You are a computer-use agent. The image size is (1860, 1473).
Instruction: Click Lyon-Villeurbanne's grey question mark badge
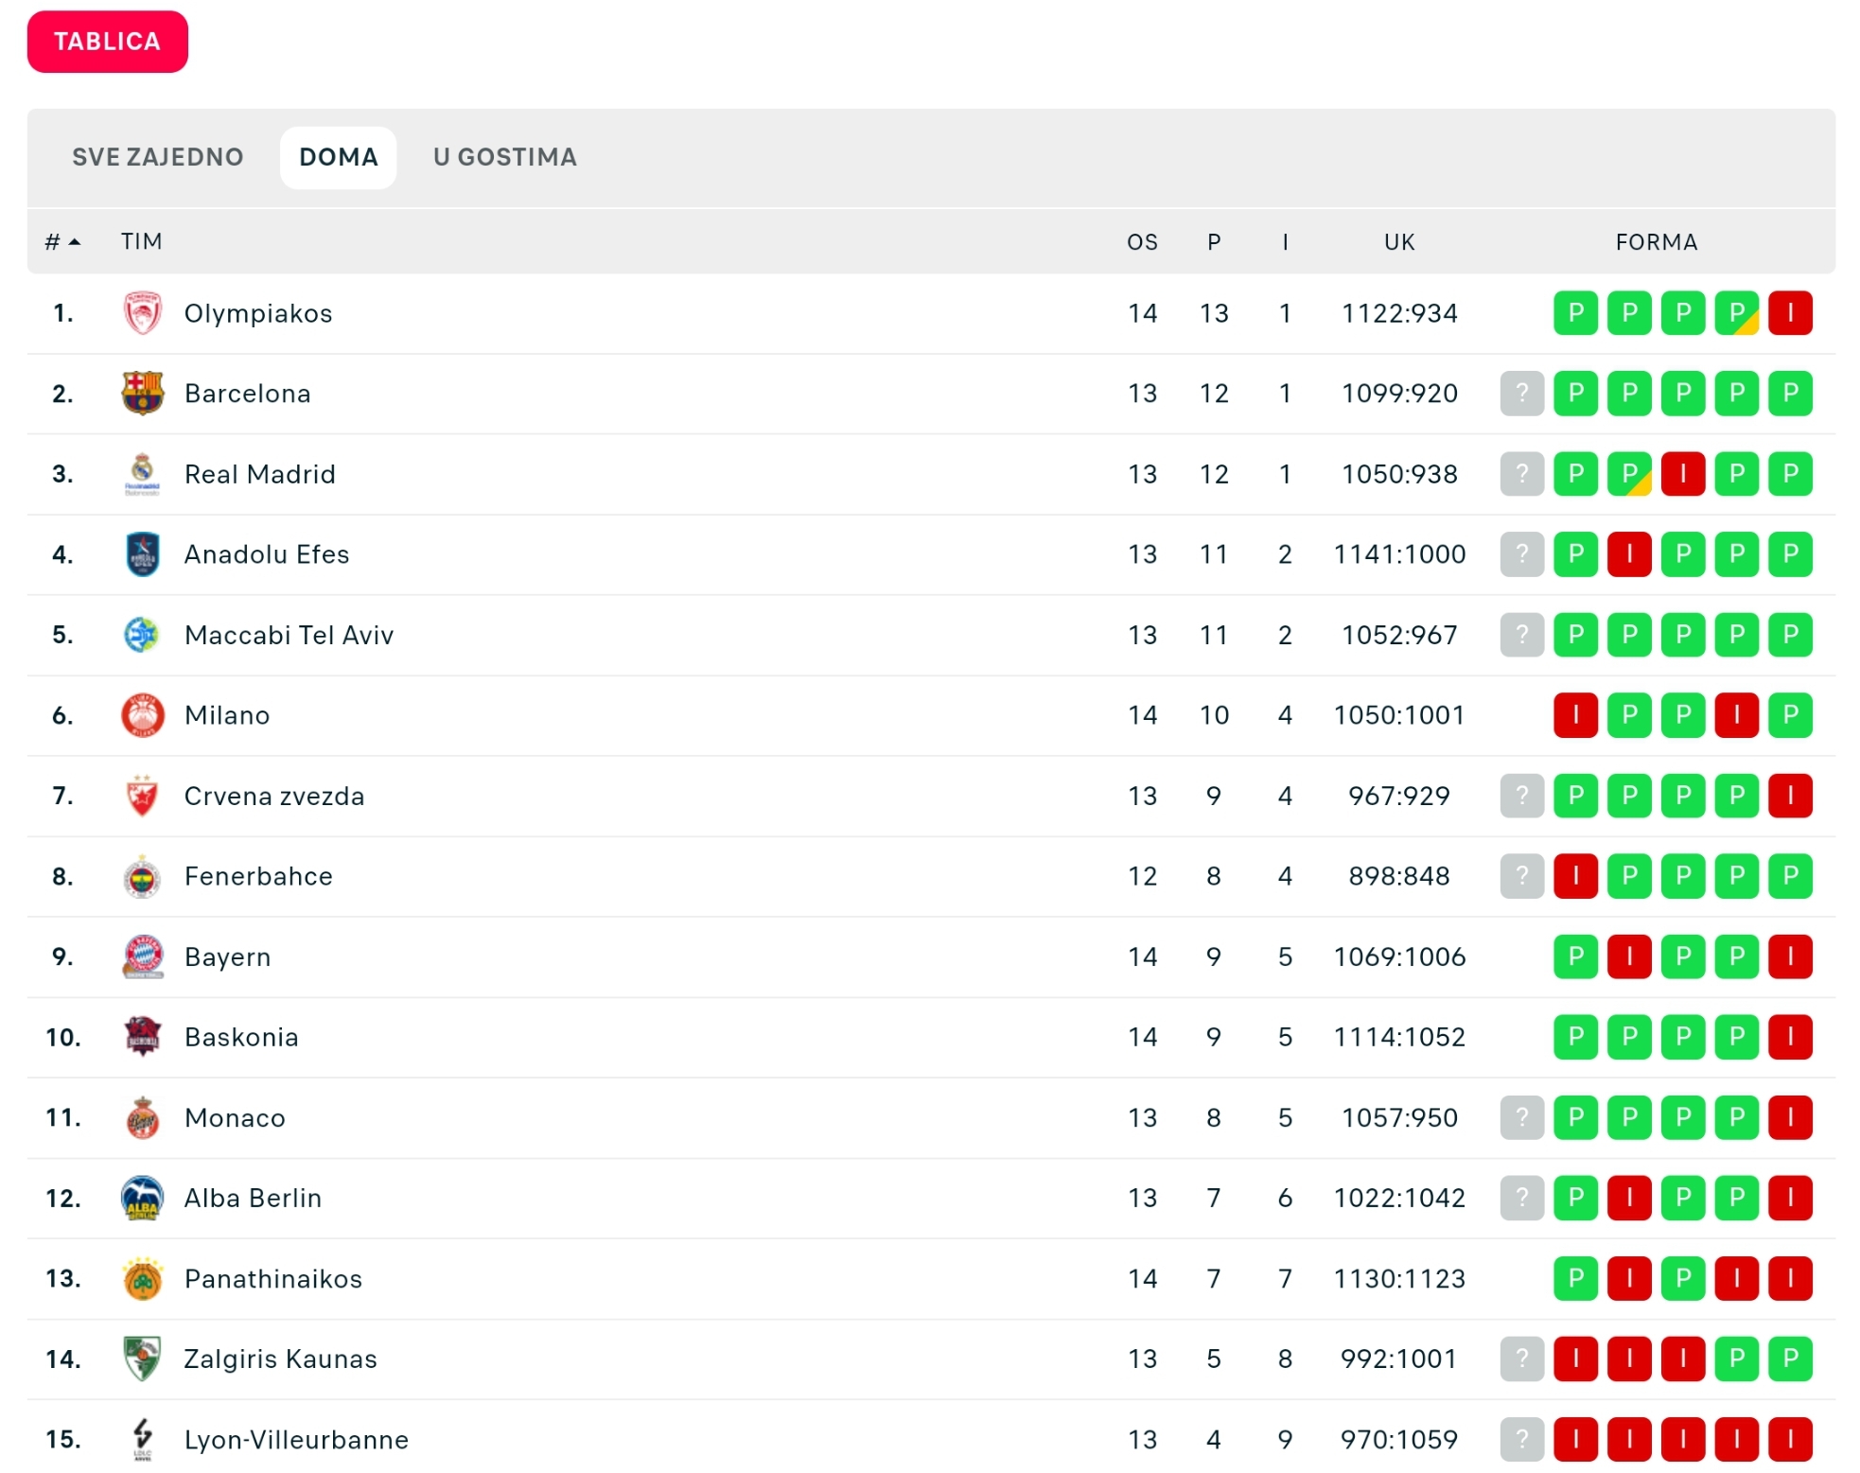click(1522, 1440)
